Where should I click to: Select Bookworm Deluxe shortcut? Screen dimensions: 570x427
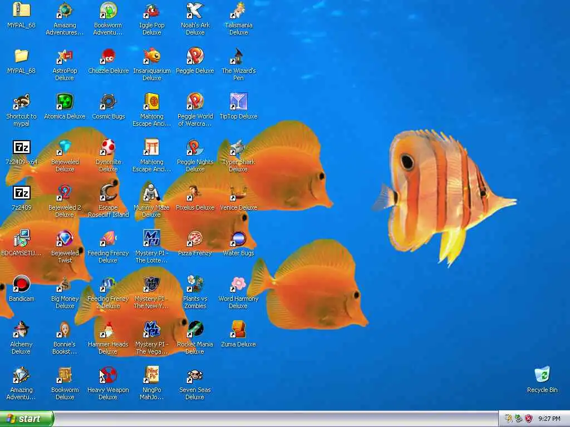coord(65,375)
